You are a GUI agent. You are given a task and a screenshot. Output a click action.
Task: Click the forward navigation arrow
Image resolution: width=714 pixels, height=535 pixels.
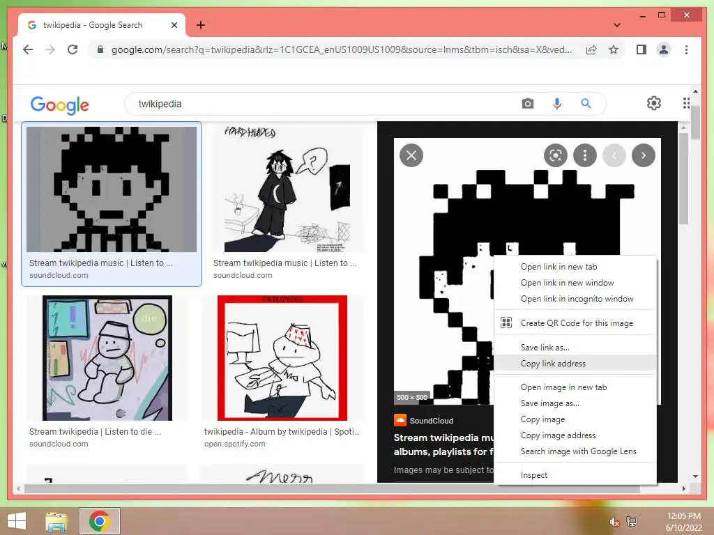pyautogui.click(x=50, y=49)
